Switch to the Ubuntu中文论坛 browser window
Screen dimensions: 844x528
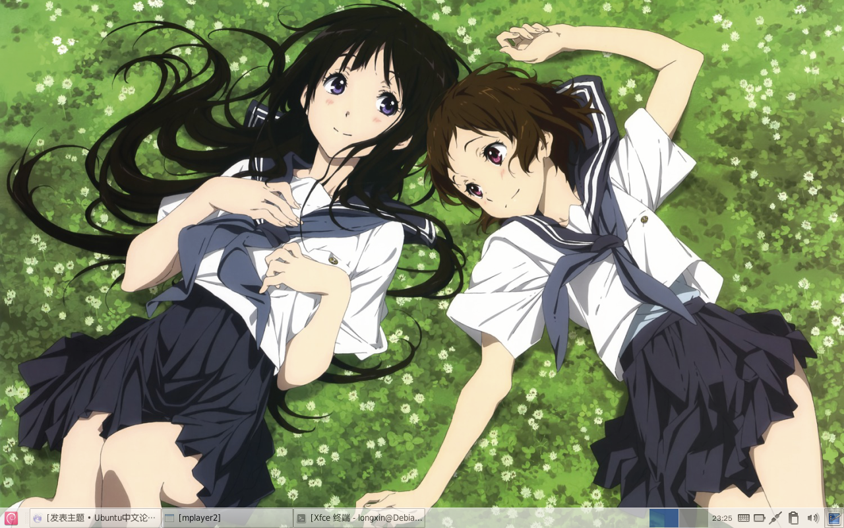click(x=96, y=518)
